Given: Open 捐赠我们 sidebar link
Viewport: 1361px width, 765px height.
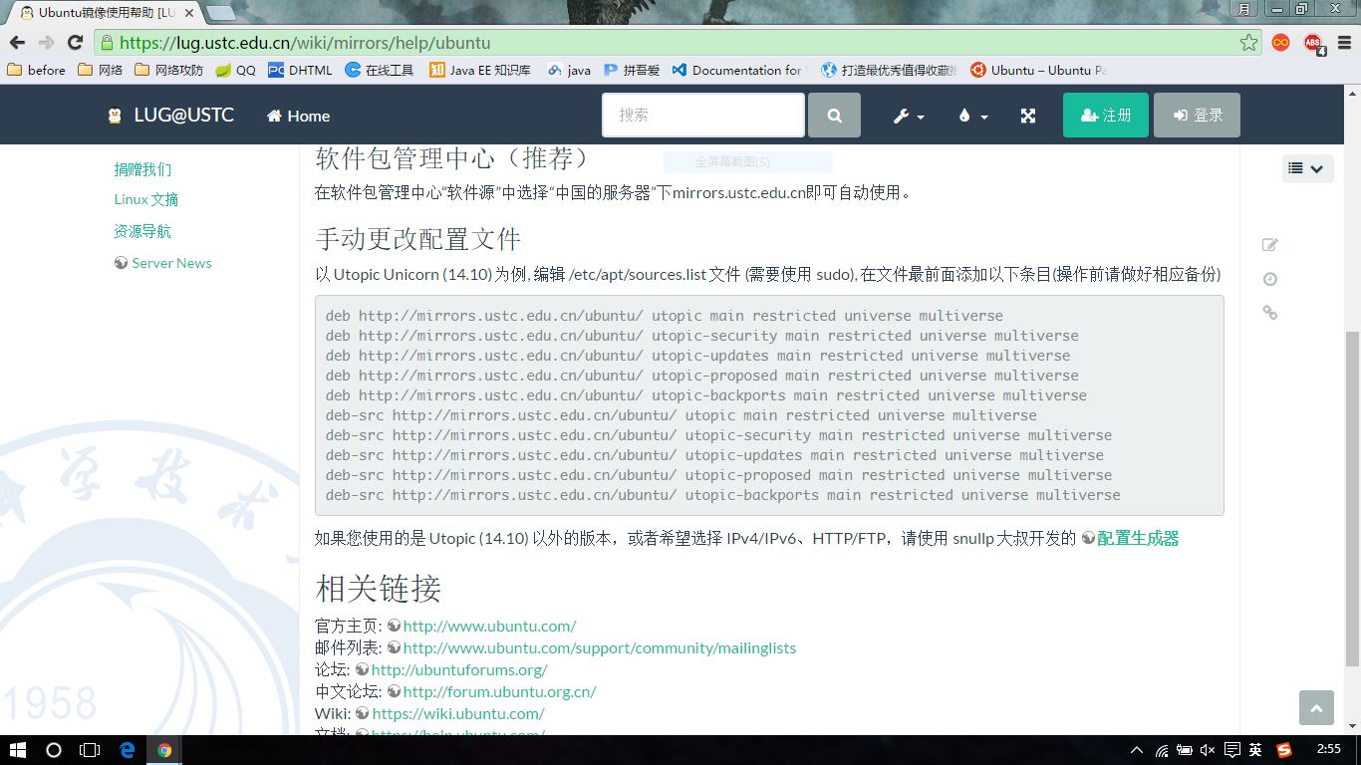Looking at the screenshot, I should 142,169.
